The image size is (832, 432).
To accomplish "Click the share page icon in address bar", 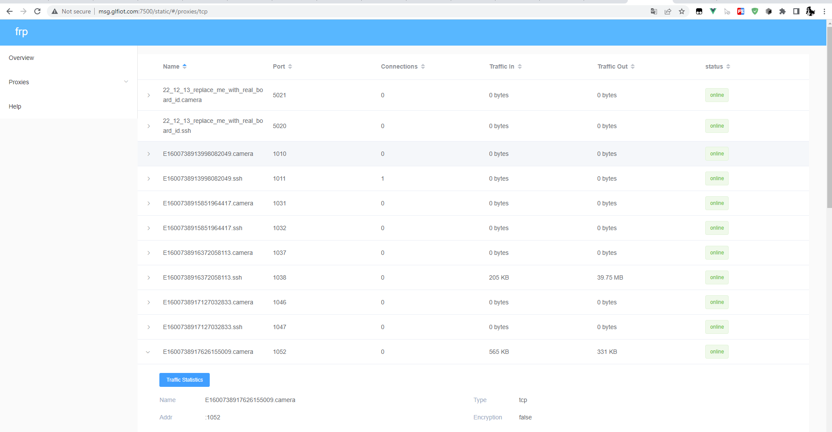I will pos(668,11).
